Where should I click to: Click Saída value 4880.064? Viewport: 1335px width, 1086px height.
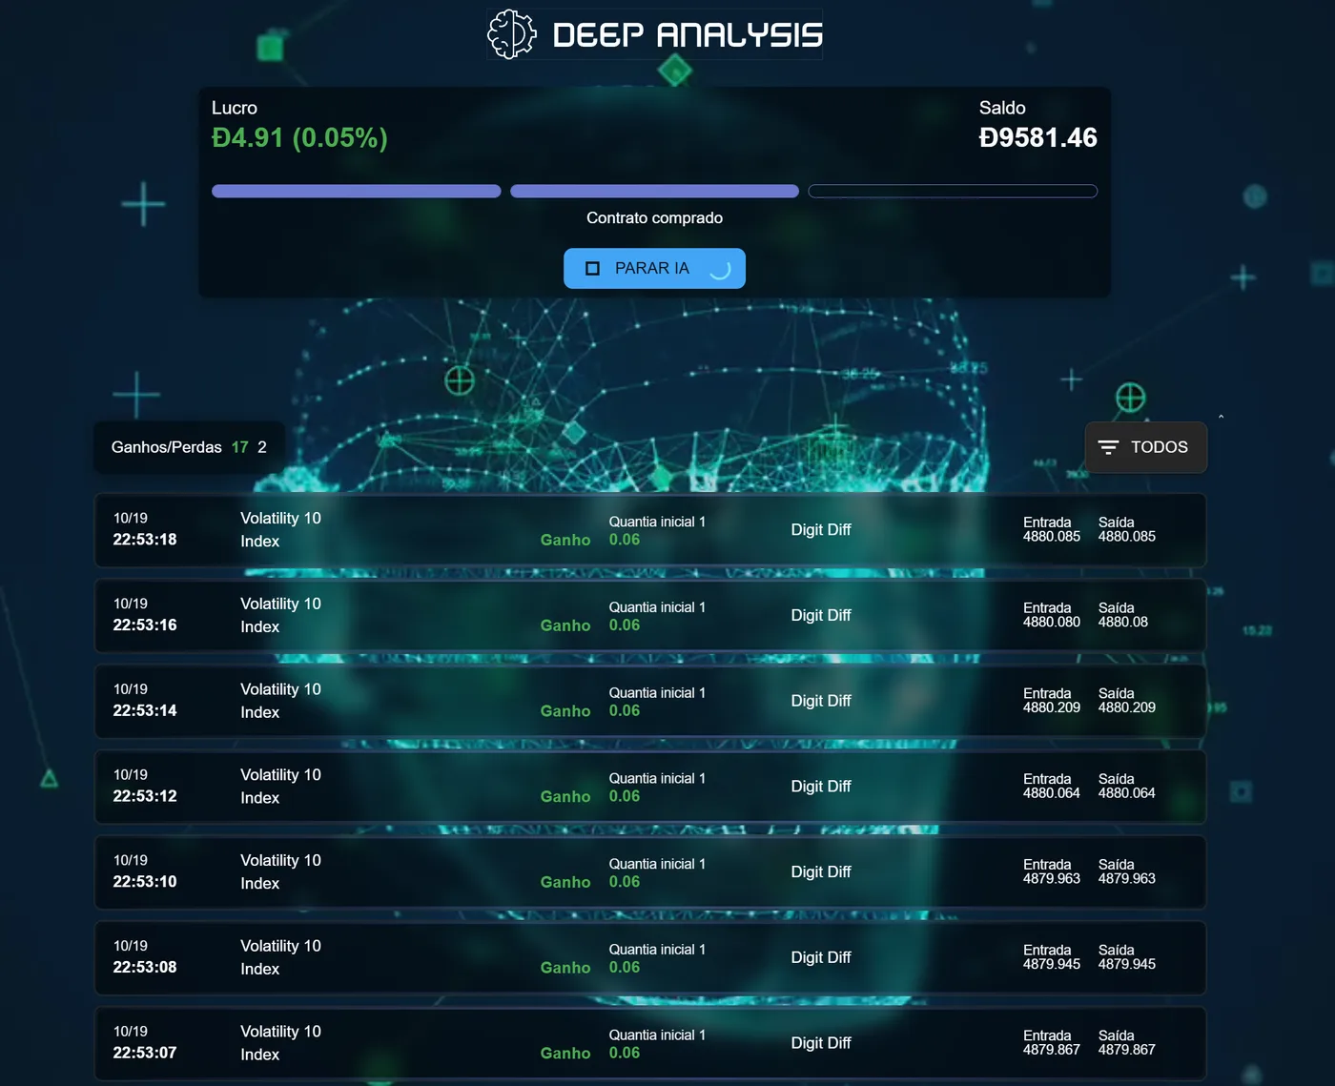click(x=1127, y=793)
